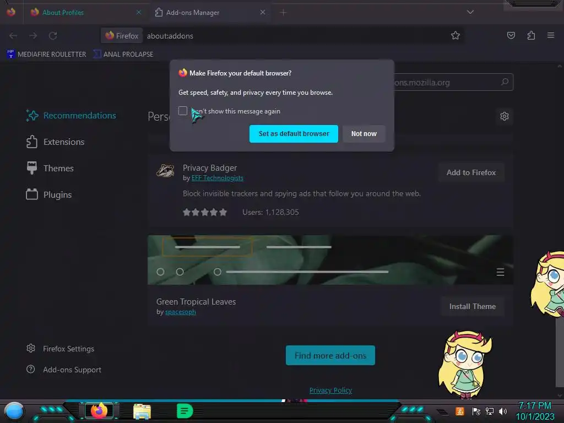Open the Firefox hamburger application menu
This screenshot has width=564, height=423.
click(x=551, y=35)
